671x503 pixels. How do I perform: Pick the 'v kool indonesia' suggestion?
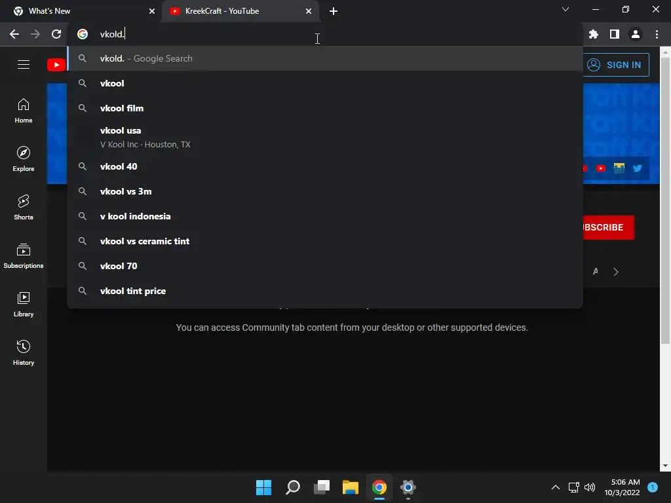click(x=325, y=216)
